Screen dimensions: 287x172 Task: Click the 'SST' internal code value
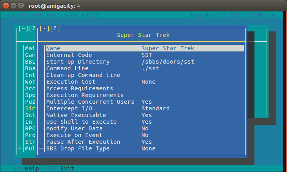pyautogui.click(x=147, y=55)
